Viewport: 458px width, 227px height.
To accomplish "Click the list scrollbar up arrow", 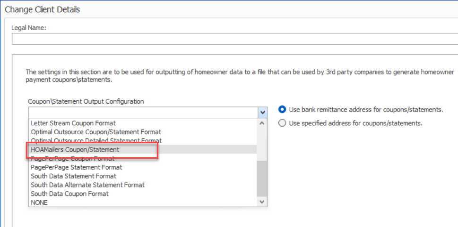I will point(262,123).
